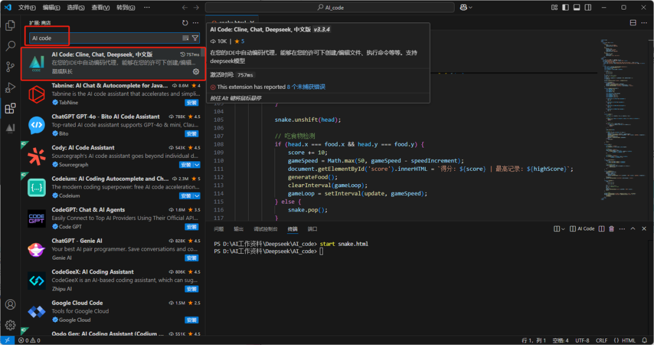Viewport: 654px width, 345px height.
Task: Switch to the 问题 panel tab
Action: (x=219, y=229)
